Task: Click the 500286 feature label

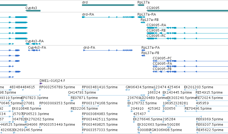Action: coord(174,125)
